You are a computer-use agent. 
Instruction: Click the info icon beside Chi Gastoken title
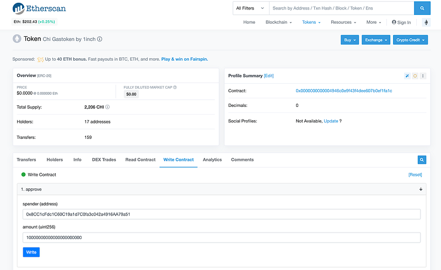click(100, 40)
